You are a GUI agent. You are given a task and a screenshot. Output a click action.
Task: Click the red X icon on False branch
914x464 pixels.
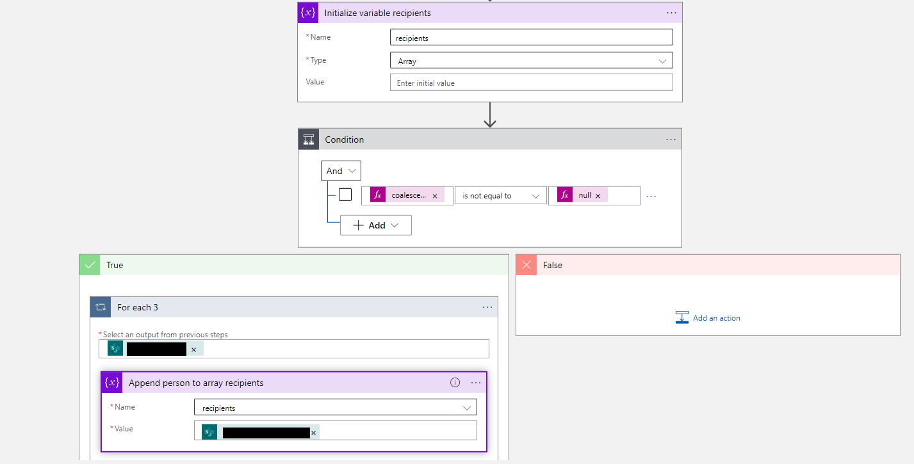tap(526, 264)
